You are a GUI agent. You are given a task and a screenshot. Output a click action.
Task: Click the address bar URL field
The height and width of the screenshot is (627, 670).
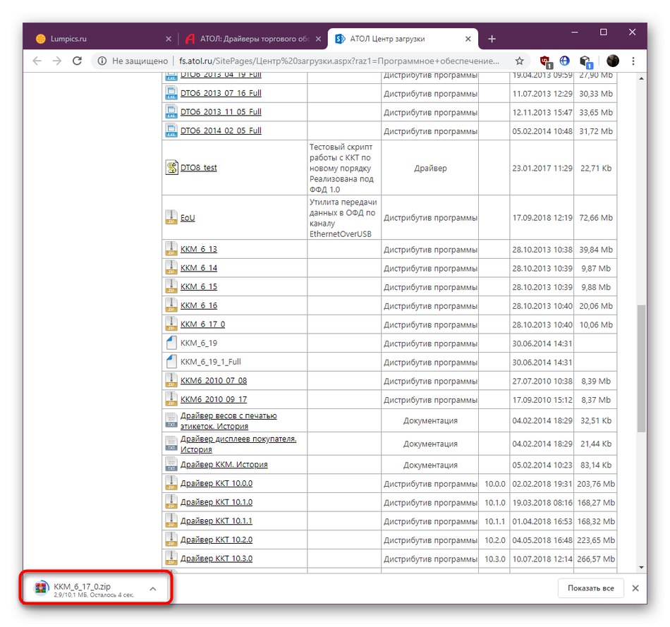(339, 61)
